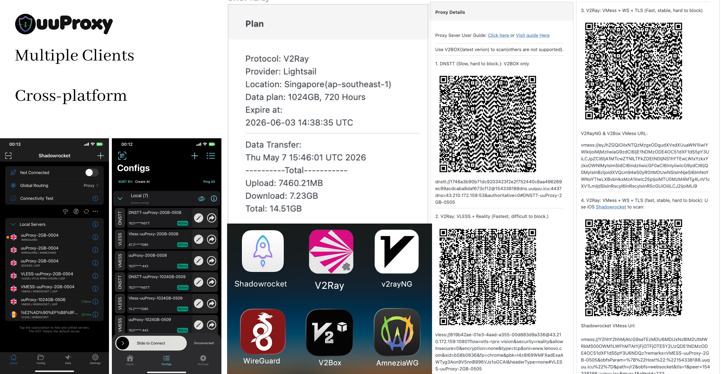Open the V2Box app icon
Viewport: 721px width, 374px height.
(x=329, y=332)
